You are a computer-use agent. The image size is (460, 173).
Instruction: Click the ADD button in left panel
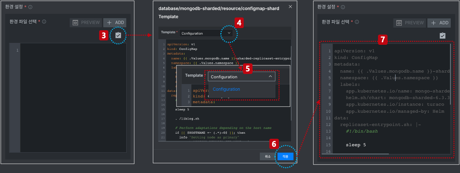coord(115,23)
